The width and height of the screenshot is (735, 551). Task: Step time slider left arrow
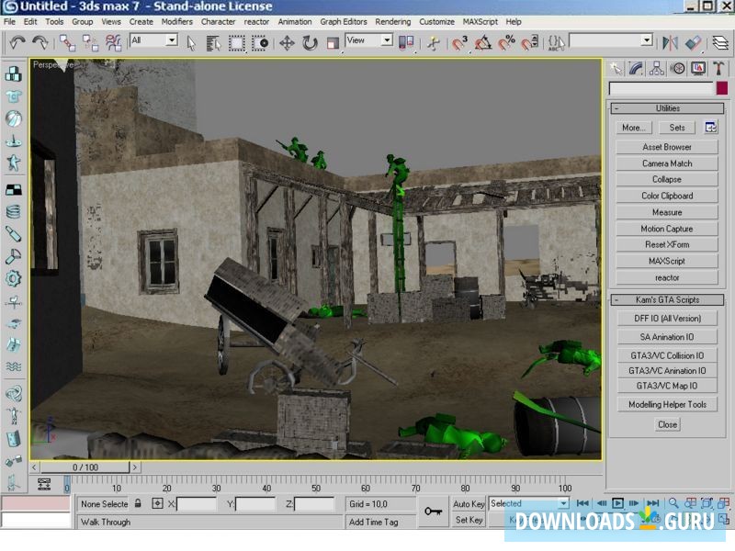pyautogui.click(x=34, y=467)
